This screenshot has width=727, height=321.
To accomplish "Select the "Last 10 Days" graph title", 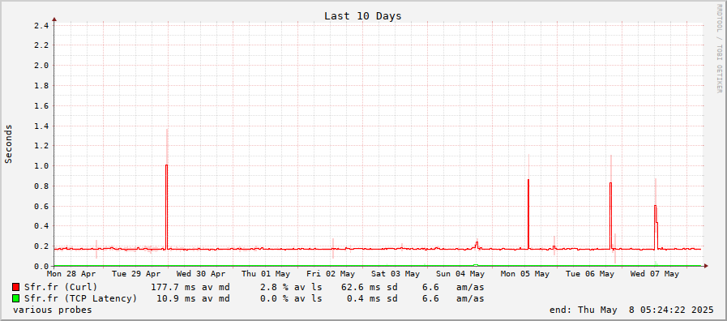I will pos(362,15).
